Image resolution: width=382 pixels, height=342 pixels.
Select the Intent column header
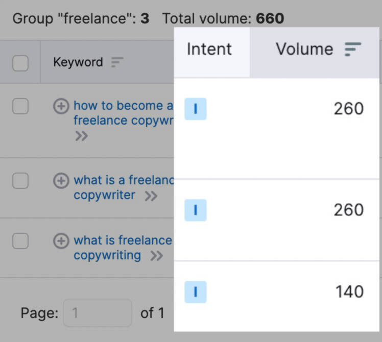coord(212,53)
